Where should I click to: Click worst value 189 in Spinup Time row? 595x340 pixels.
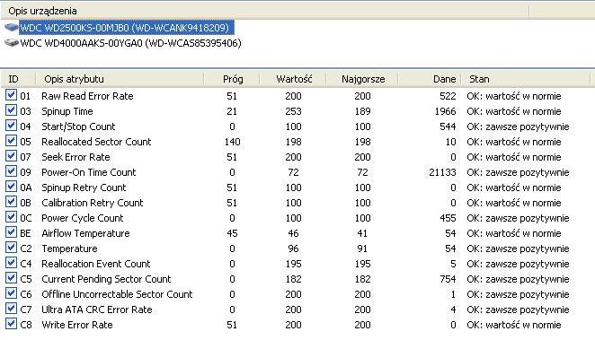pyautogui.click(x=362, y=111)
